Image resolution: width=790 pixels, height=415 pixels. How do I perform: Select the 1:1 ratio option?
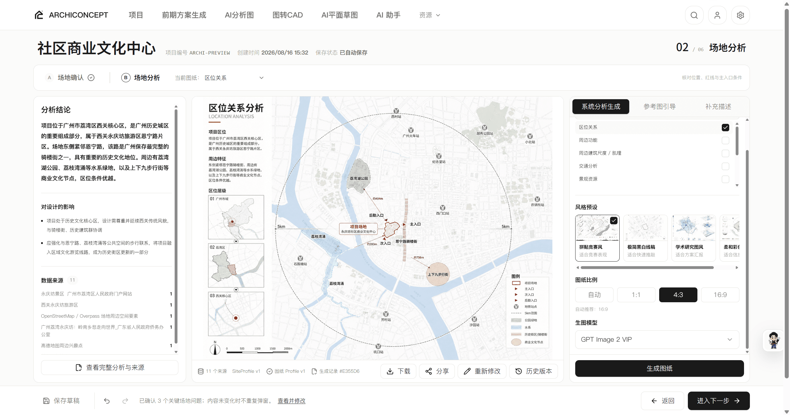click(636, 295)
